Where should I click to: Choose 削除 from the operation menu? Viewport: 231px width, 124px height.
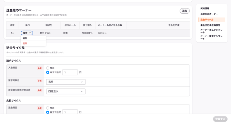[x=33, y=44]
